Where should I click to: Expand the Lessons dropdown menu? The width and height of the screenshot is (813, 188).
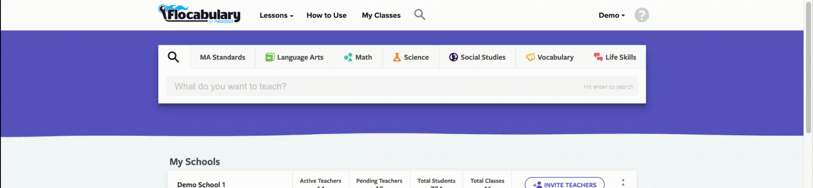click(276, 16)
